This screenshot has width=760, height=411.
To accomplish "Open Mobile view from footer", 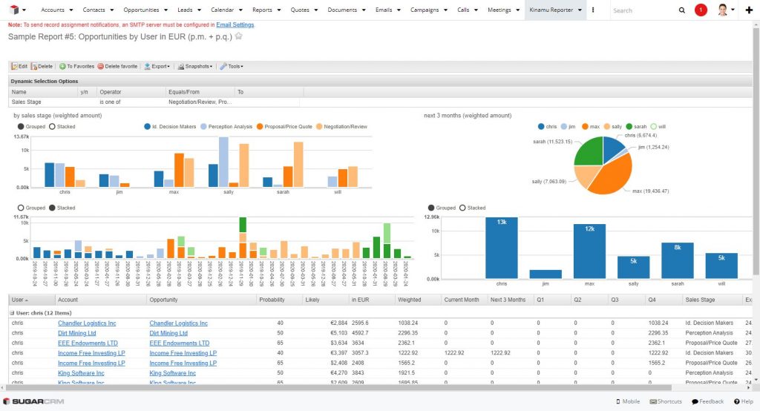I will [628, 401].
